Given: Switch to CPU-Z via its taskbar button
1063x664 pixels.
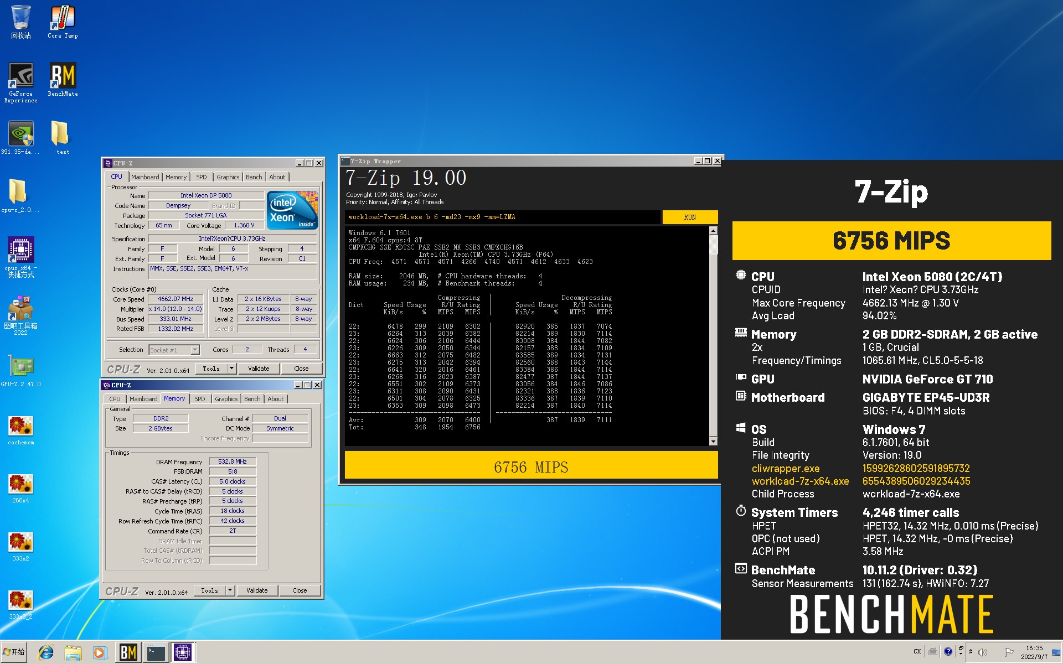Looking at the screenshot, I should (183, 652).
